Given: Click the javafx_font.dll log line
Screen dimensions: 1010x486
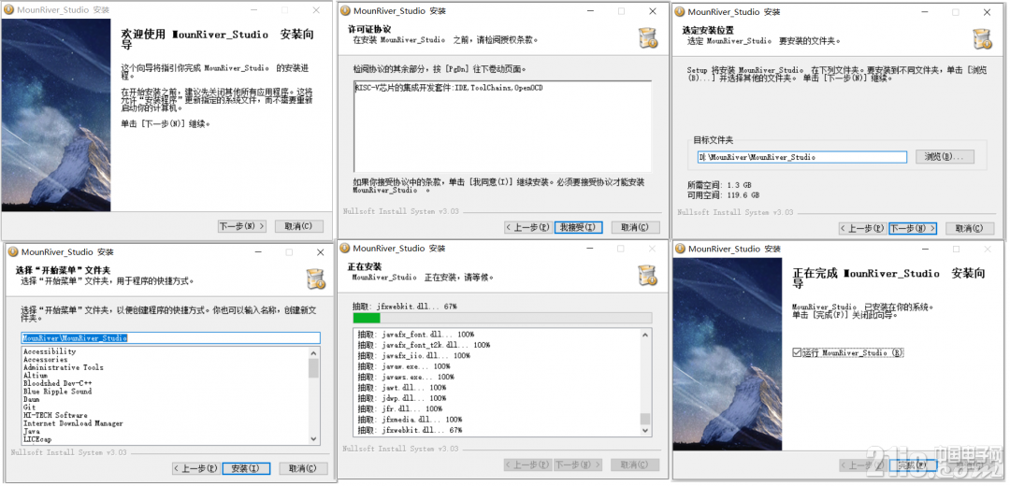Looking at the screenshot, I should (x=416, y=334).
